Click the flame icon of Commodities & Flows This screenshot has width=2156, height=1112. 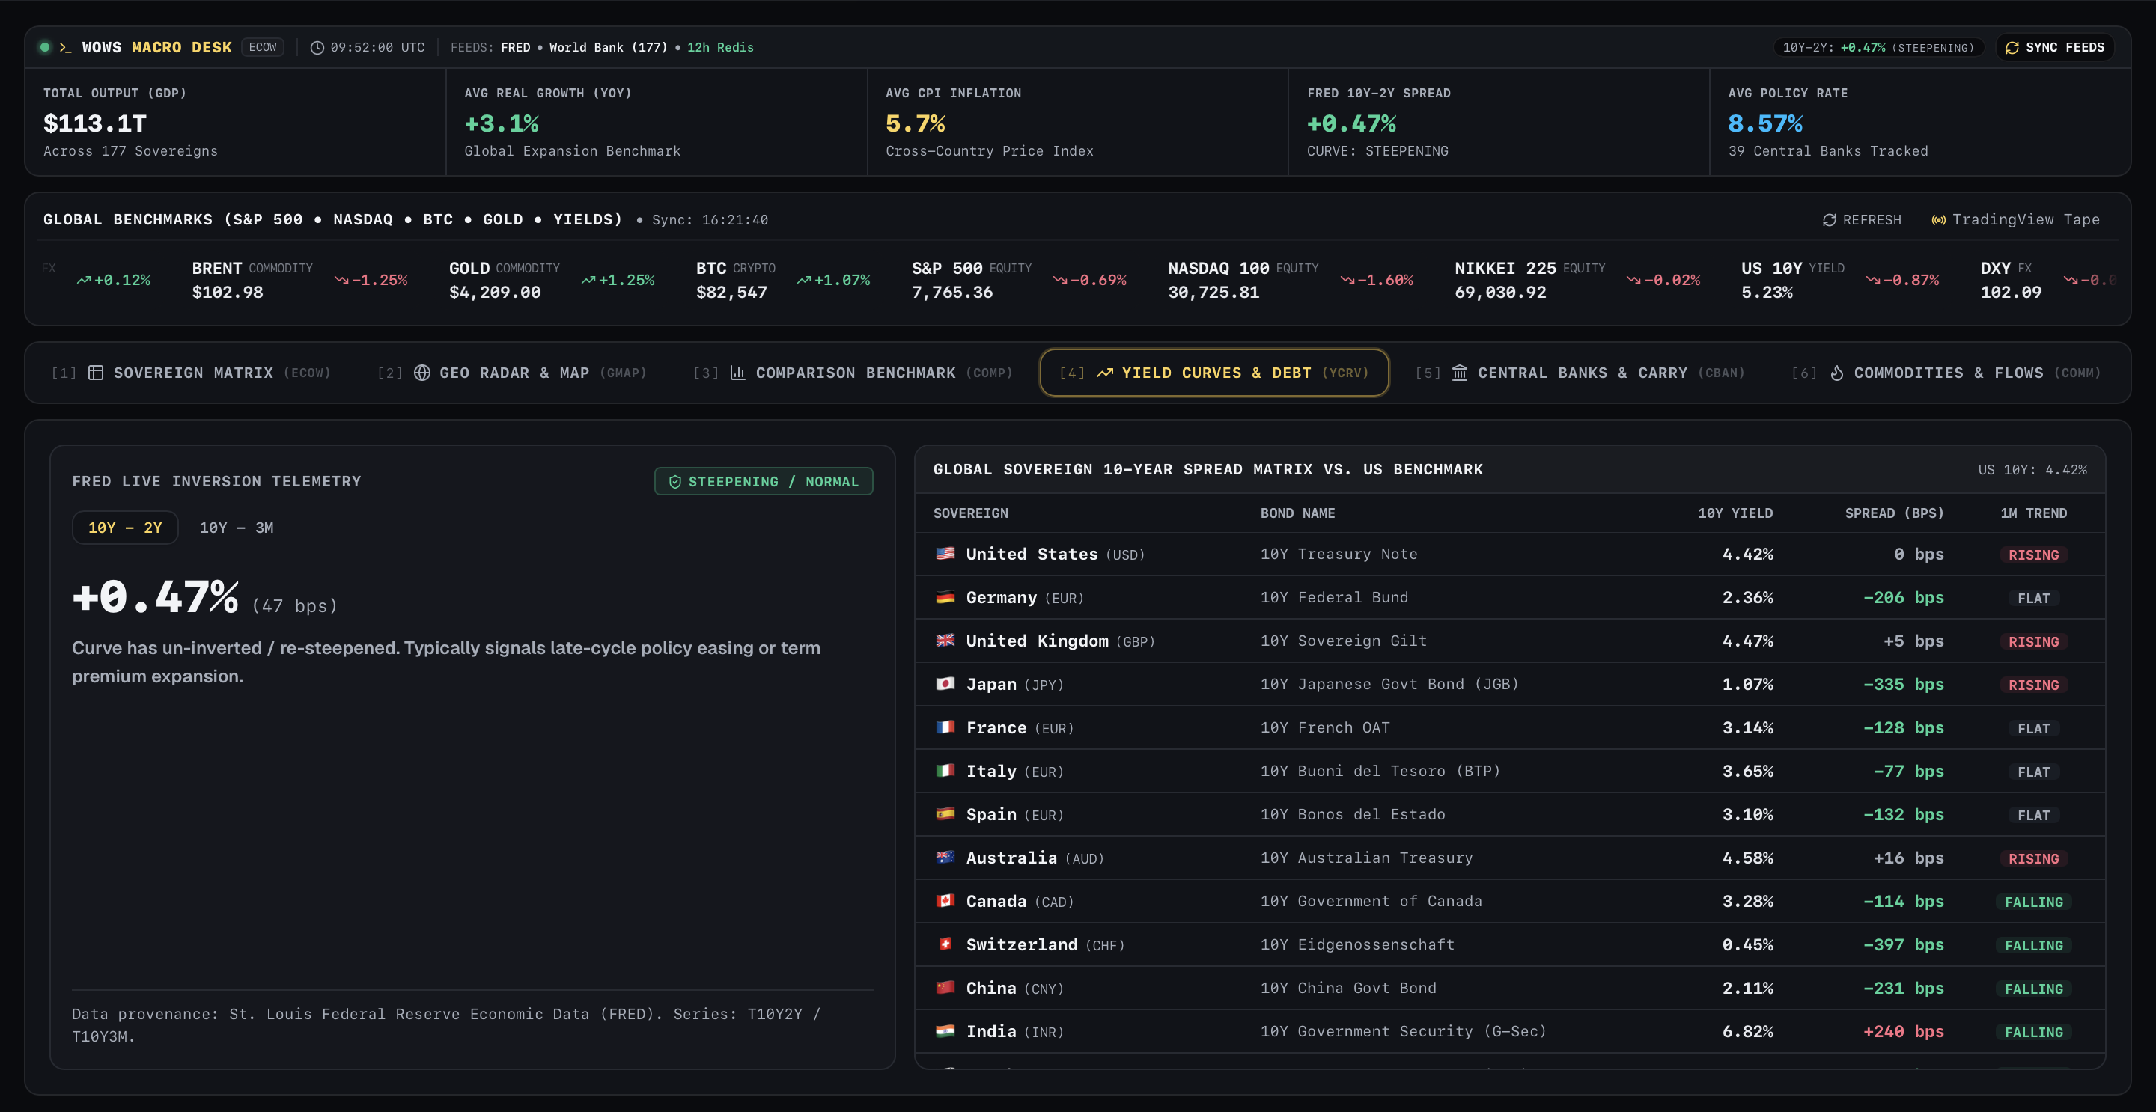(1837, 373)
